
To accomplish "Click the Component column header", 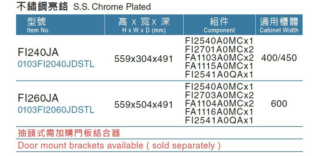I will (219, 25).
